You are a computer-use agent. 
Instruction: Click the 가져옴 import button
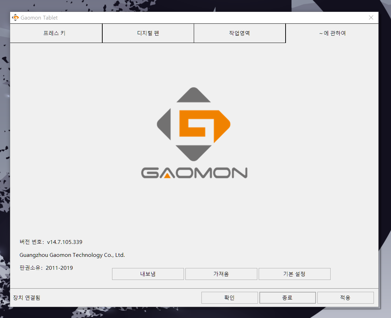221,274
